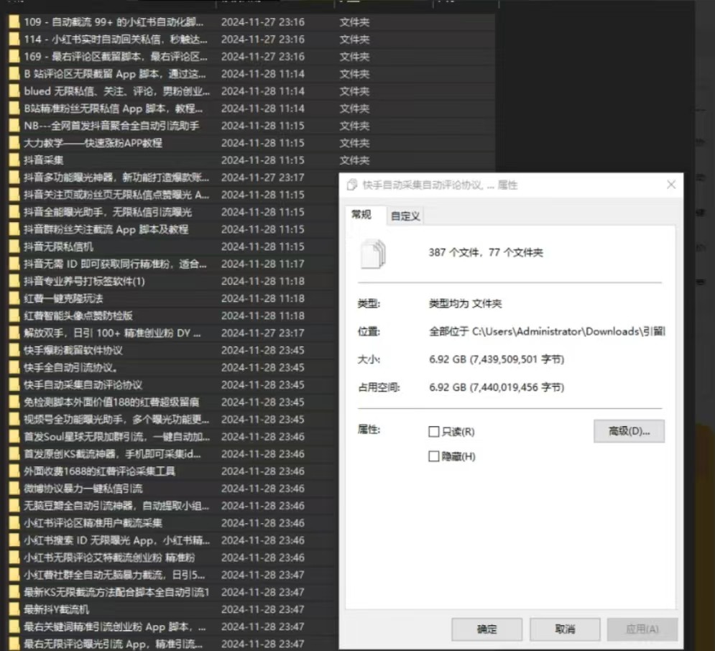Viewport: 715px width, 651px height.
Task: Select the 快手自动采集自动评论协议 folder row
Action: (83, 384)
